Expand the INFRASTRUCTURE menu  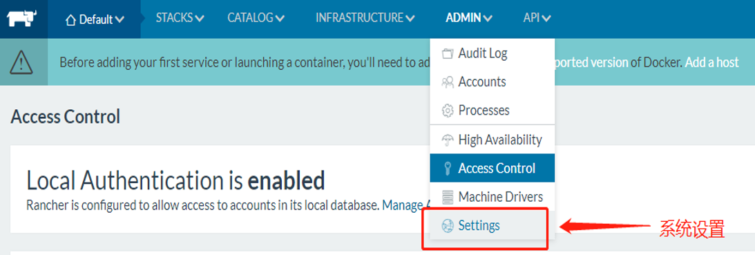[365, 19]
